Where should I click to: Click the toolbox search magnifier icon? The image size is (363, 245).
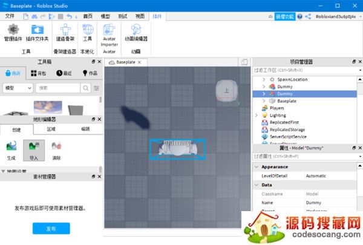(86, 88)
